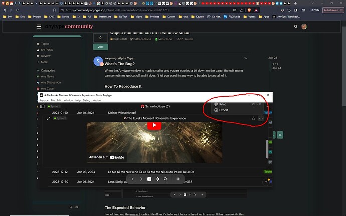Toggle the browser sidebar panel
The width and height of the screenshot is (346, 216).
point(296,10)
